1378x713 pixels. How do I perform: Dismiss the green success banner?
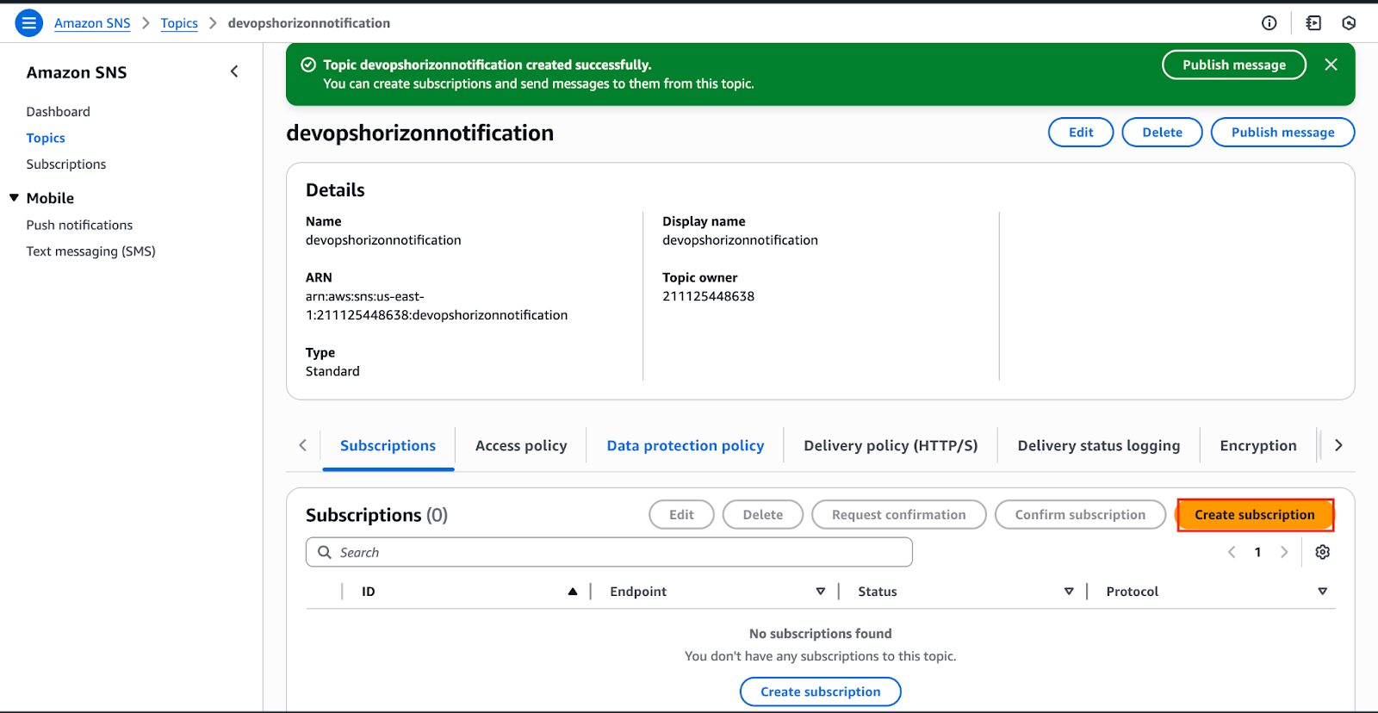click(1331, 65)
